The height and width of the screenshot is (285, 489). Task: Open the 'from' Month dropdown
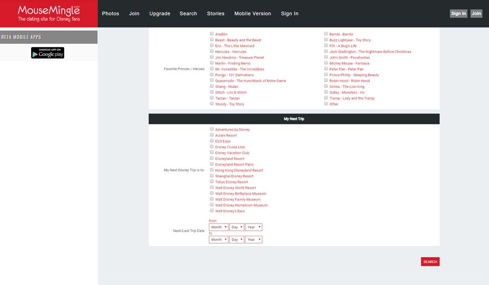[219, 227]
